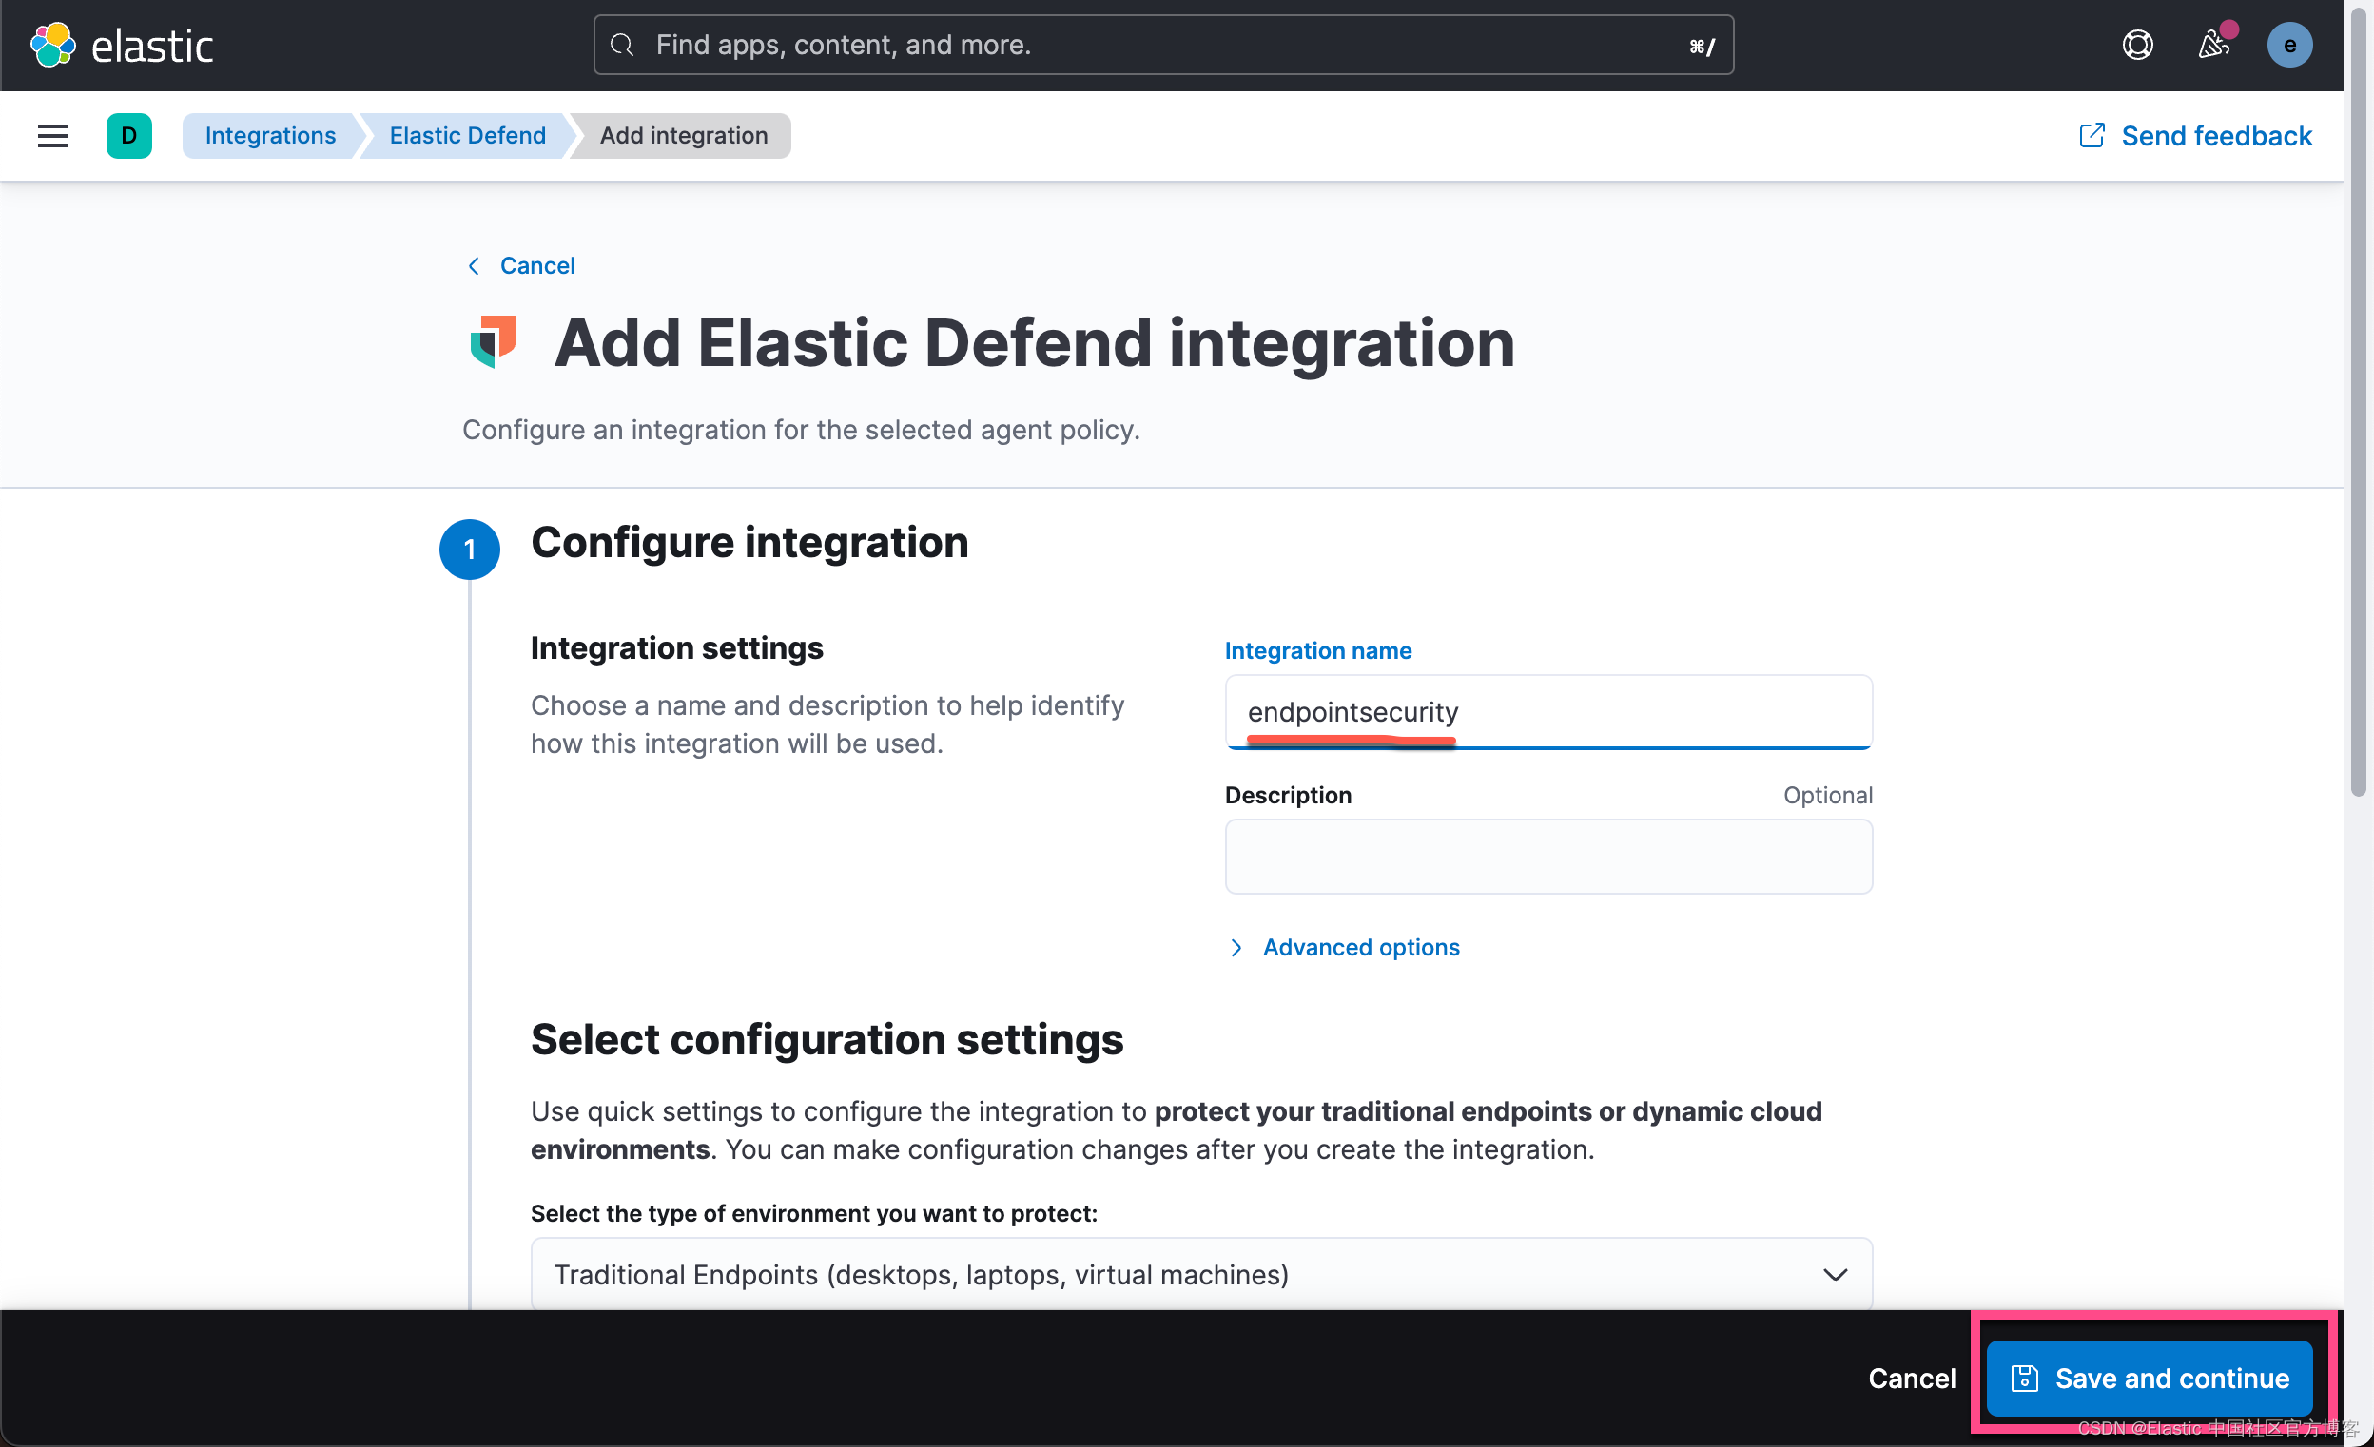
Task: Expand Advanced options
Action: pos(1344,947)
